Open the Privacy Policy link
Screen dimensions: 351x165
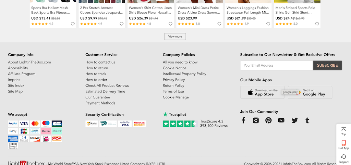pos(174,80)
